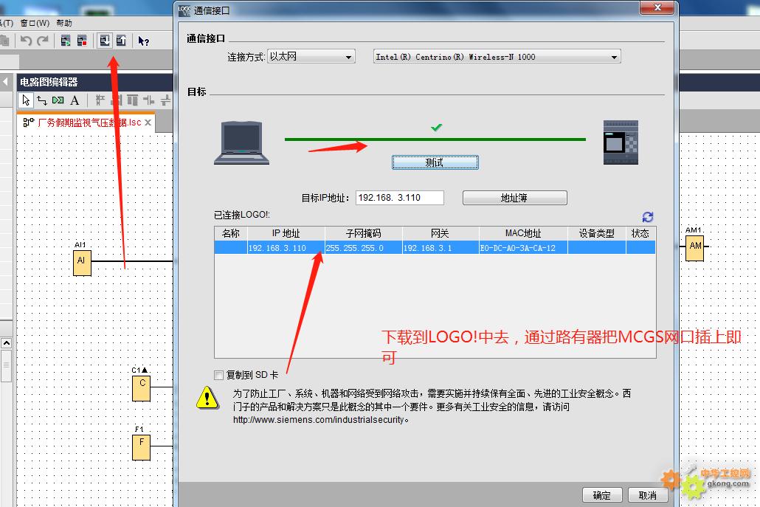Click the 取消 button

pyautogui.click(x=648, y=495)
